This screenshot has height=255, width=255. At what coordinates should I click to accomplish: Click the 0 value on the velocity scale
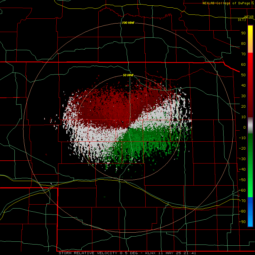[x=245, y=127]
